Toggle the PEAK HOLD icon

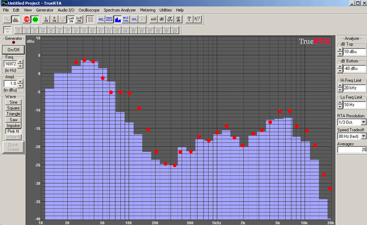(109, 19)
